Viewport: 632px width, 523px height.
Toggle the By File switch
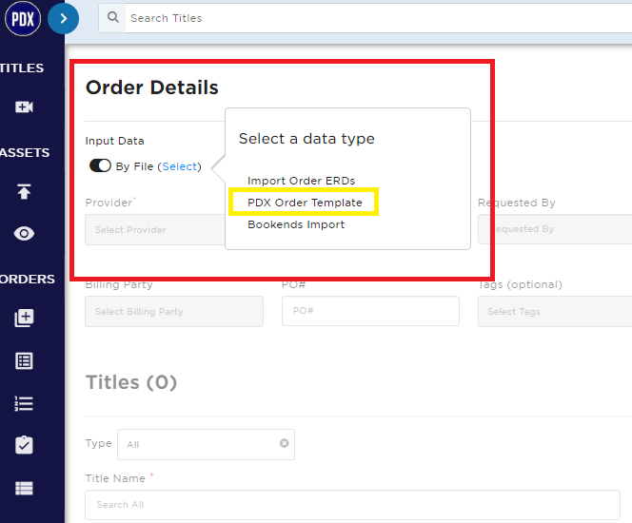(100, 165)
